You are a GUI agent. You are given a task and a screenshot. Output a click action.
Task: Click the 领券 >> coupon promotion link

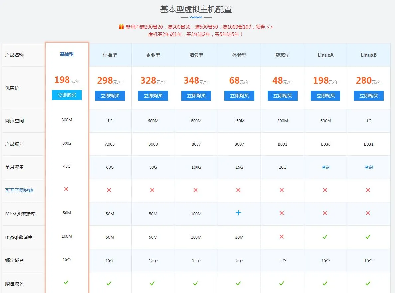[x=264, y=27]
